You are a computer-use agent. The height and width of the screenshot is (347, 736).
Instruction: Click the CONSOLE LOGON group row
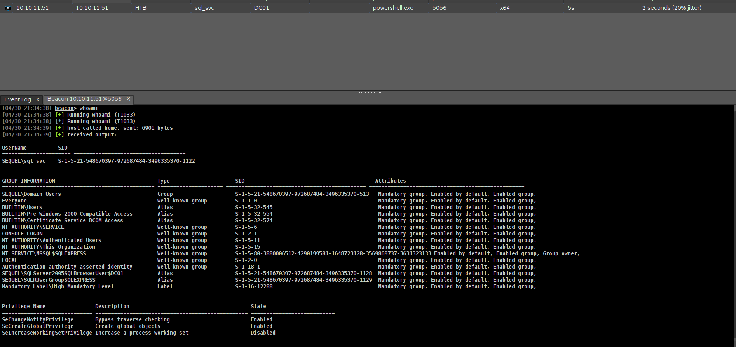(269, 234)
